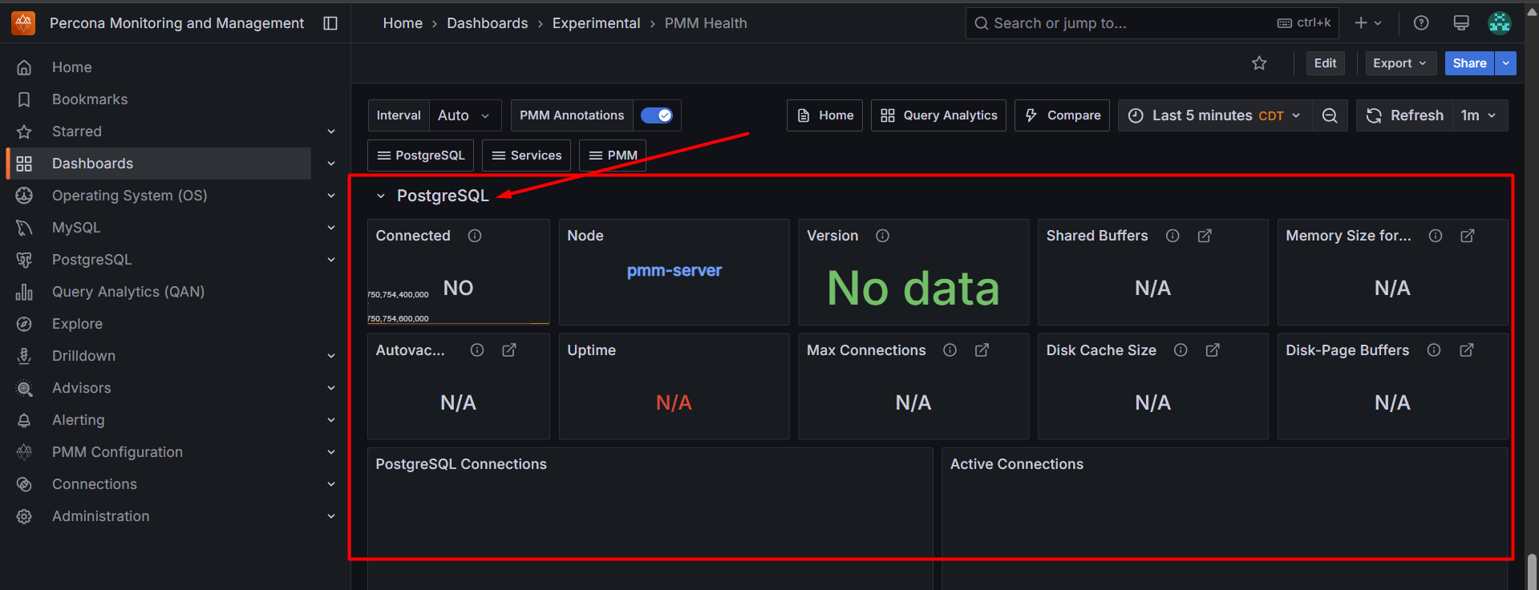Open the Services dashboards menu button
This screenshot has width=1539, height=590.
pyautogui.click(x=526, y=156)
